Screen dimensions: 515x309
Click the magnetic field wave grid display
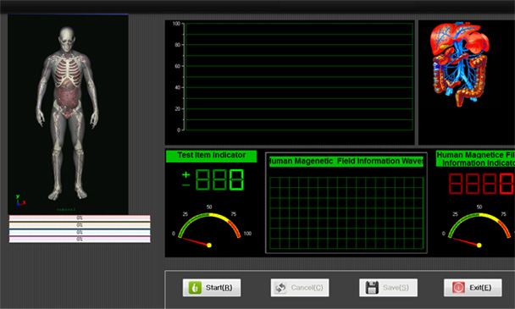click(346, 212)
